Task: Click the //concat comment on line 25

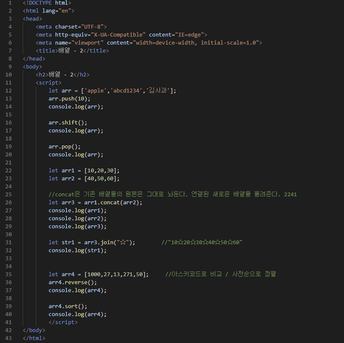Action: [x=173, y=194]
